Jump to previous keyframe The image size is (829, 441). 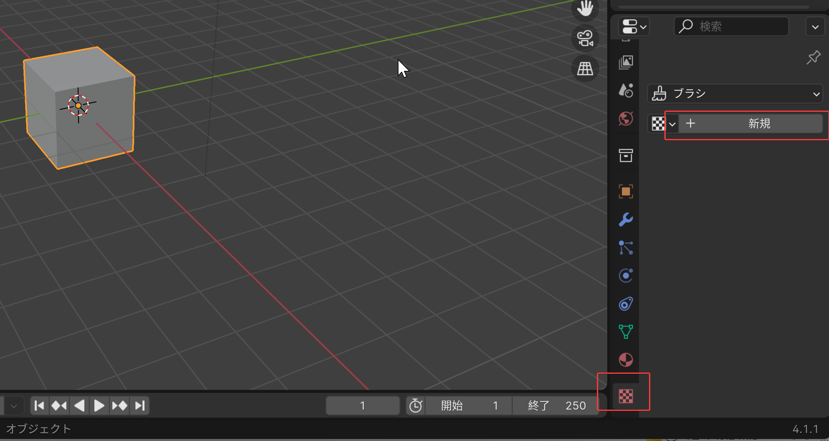tap(59, 406)
